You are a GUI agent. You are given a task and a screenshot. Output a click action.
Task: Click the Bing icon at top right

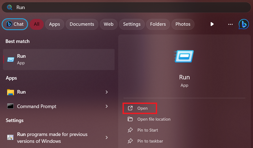click(244, 24)
